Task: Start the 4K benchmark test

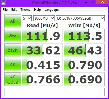Action: pyautogui.click(x=13, y=65)
